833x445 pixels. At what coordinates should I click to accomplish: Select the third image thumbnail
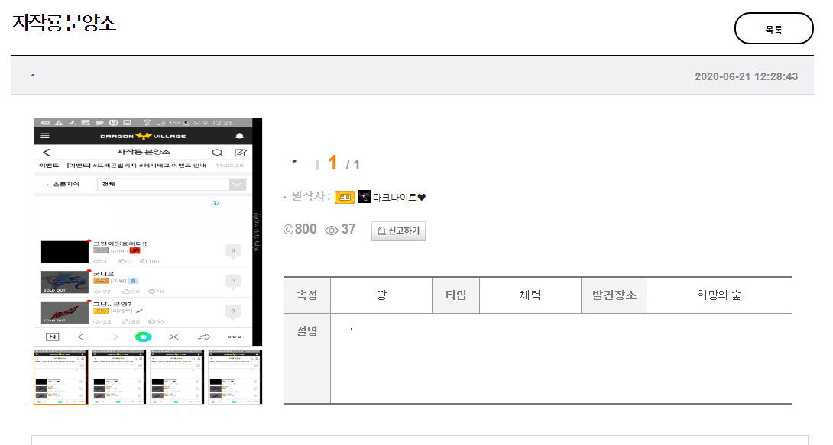click(177, 376)
